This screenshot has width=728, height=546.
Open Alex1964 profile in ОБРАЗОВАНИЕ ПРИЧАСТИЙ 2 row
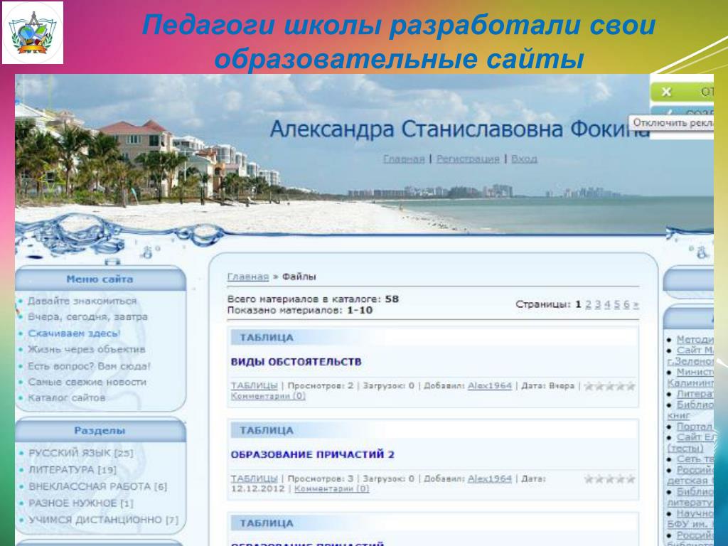coord(490,478)
